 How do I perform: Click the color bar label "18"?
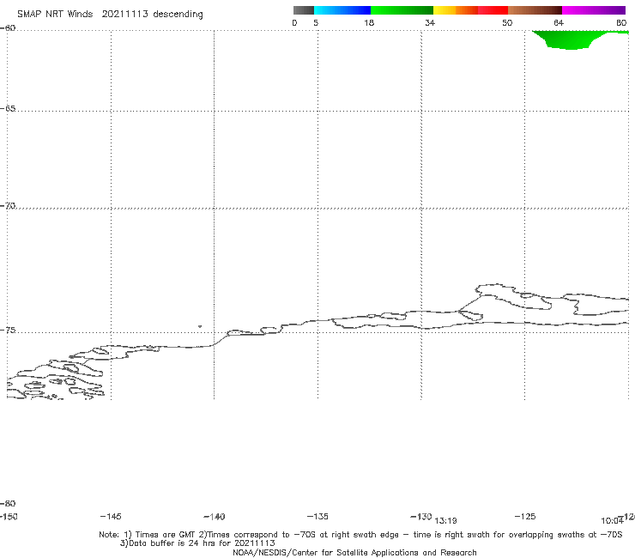click(x=369, y=23)
